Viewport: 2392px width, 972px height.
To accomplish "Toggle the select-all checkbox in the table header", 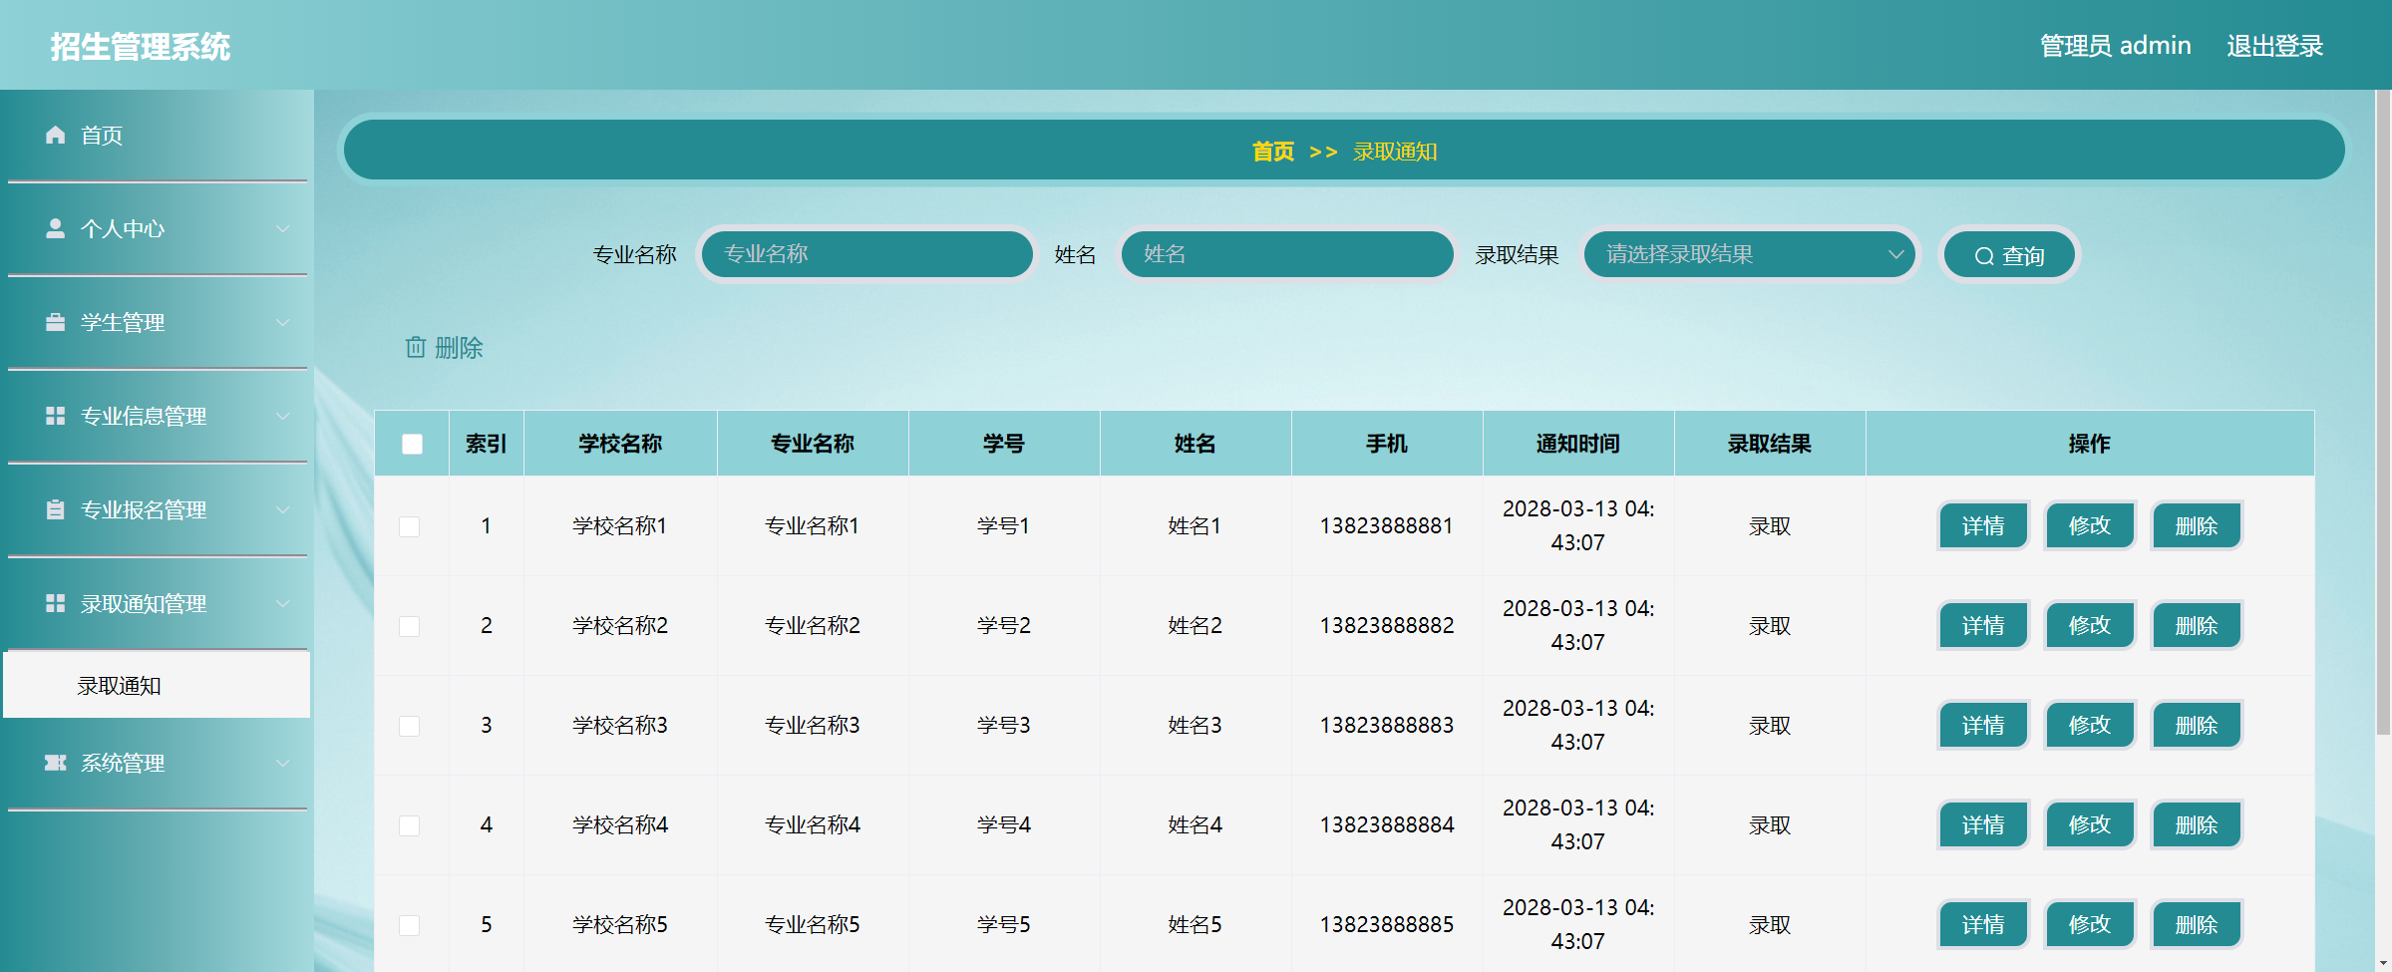I will click(x=412, y=444).
